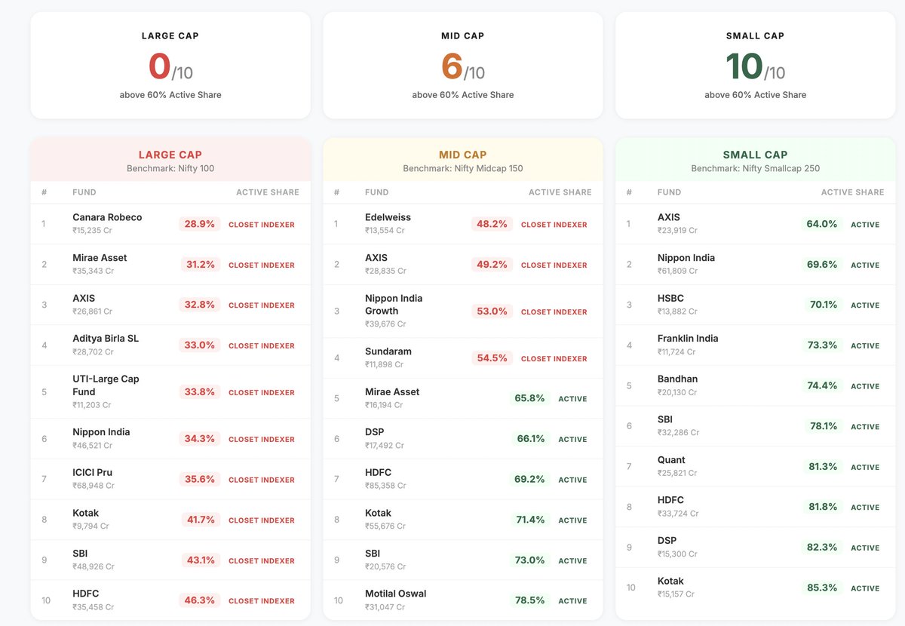905x626 pixels.
Task: Click Canara Robeco in Large Cap table
Action: pyautogui.click(x=107, y=217)
